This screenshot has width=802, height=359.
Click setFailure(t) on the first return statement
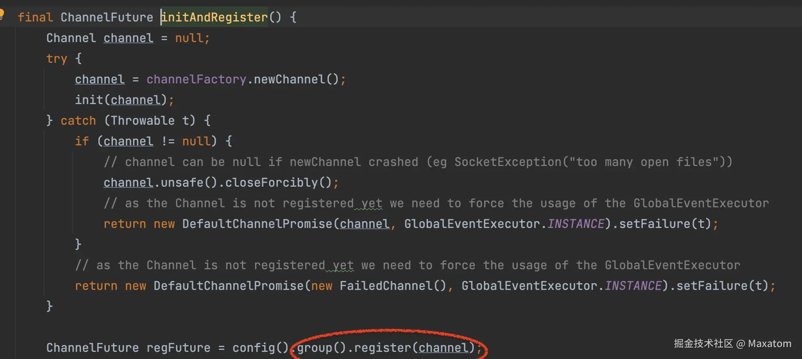tap(665, 224)
